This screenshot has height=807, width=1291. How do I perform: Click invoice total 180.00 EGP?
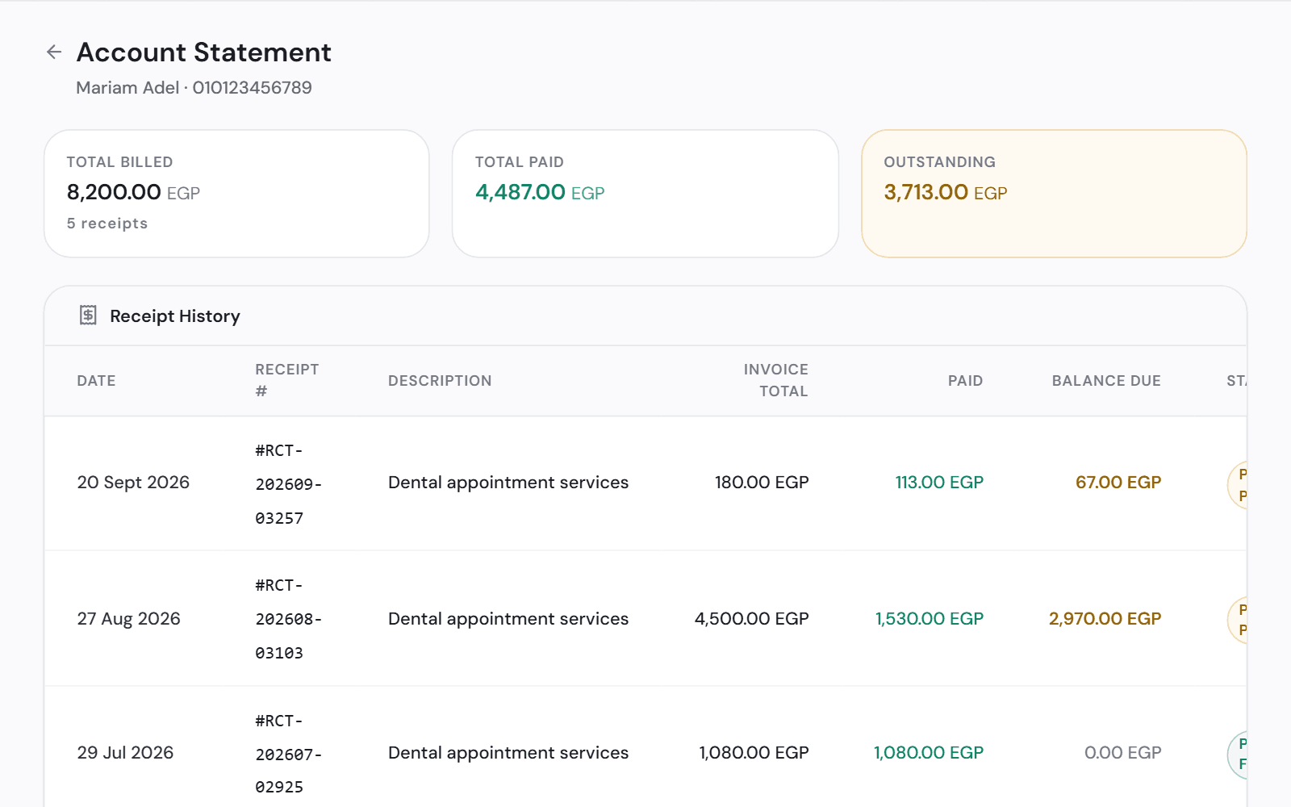coord(762,483)
